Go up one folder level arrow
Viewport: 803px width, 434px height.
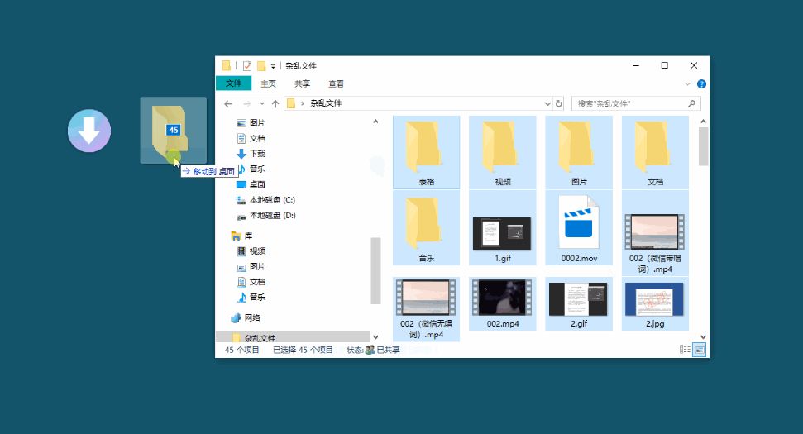click(275, 104)
